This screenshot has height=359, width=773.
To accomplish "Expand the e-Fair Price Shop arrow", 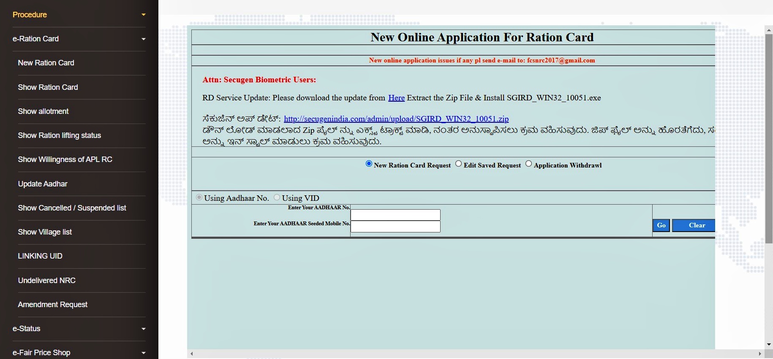I will coord(144,353).
